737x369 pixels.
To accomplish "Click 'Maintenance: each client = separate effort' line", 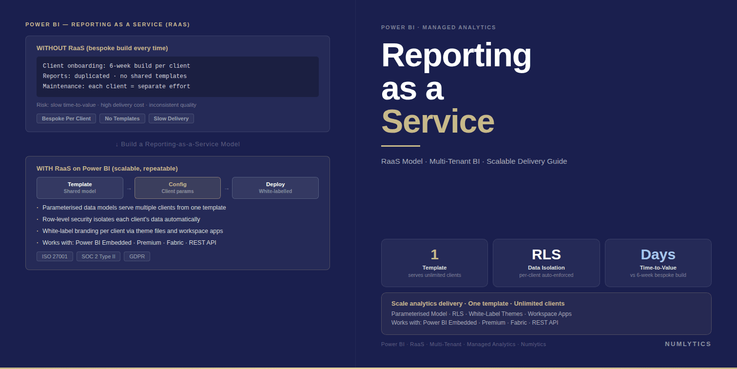I will coord(116,86).
